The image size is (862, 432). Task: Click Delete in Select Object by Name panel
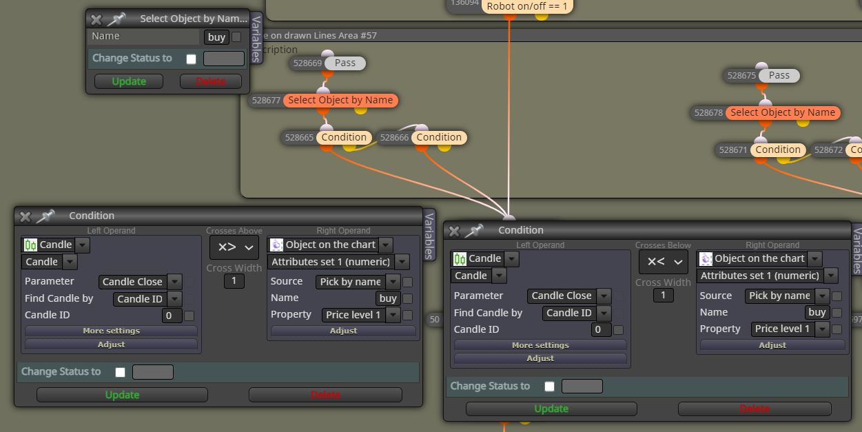[211, 81]
